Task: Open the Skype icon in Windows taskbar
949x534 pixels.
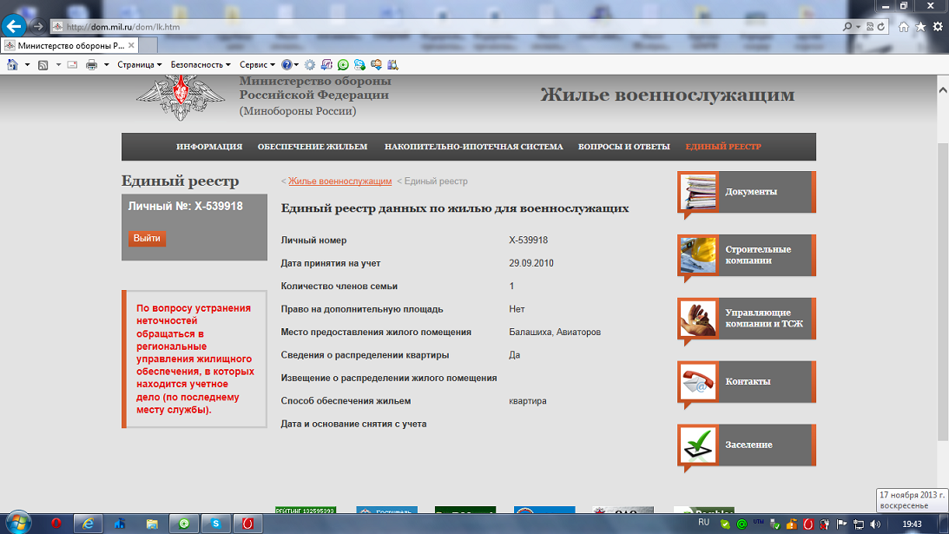Action: pyautogui.click(x=215, y=523)
